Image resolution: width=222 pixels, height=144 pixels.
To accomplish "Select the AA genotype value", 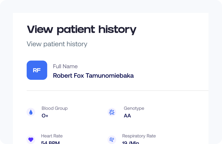I will coord(127,116).
